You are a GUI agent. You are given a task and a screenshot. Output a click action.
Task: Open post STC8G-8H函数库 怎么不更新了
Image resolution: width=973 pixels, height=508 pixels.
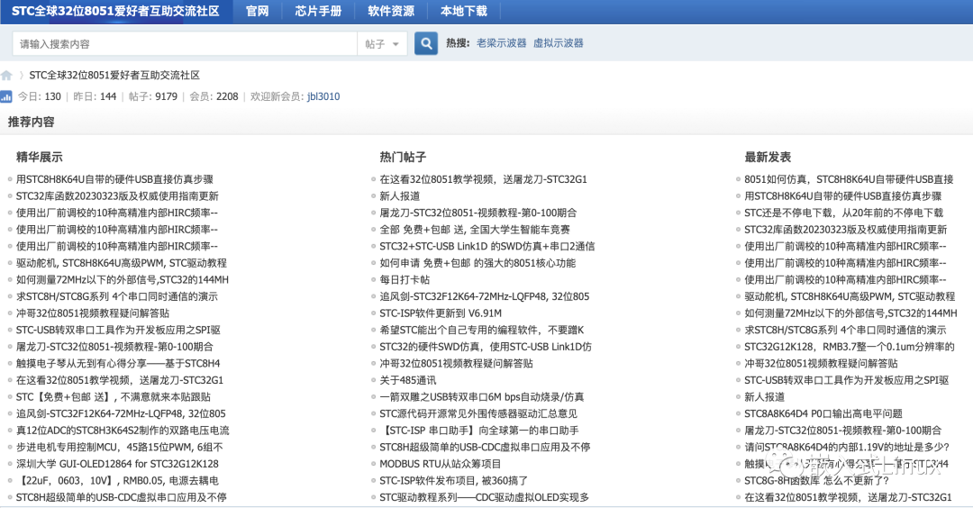click(816, 481)
